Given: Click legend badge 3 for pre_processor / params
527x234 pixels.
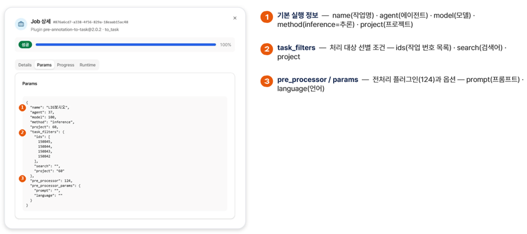Looking at the screenshot, I should 267,81.
